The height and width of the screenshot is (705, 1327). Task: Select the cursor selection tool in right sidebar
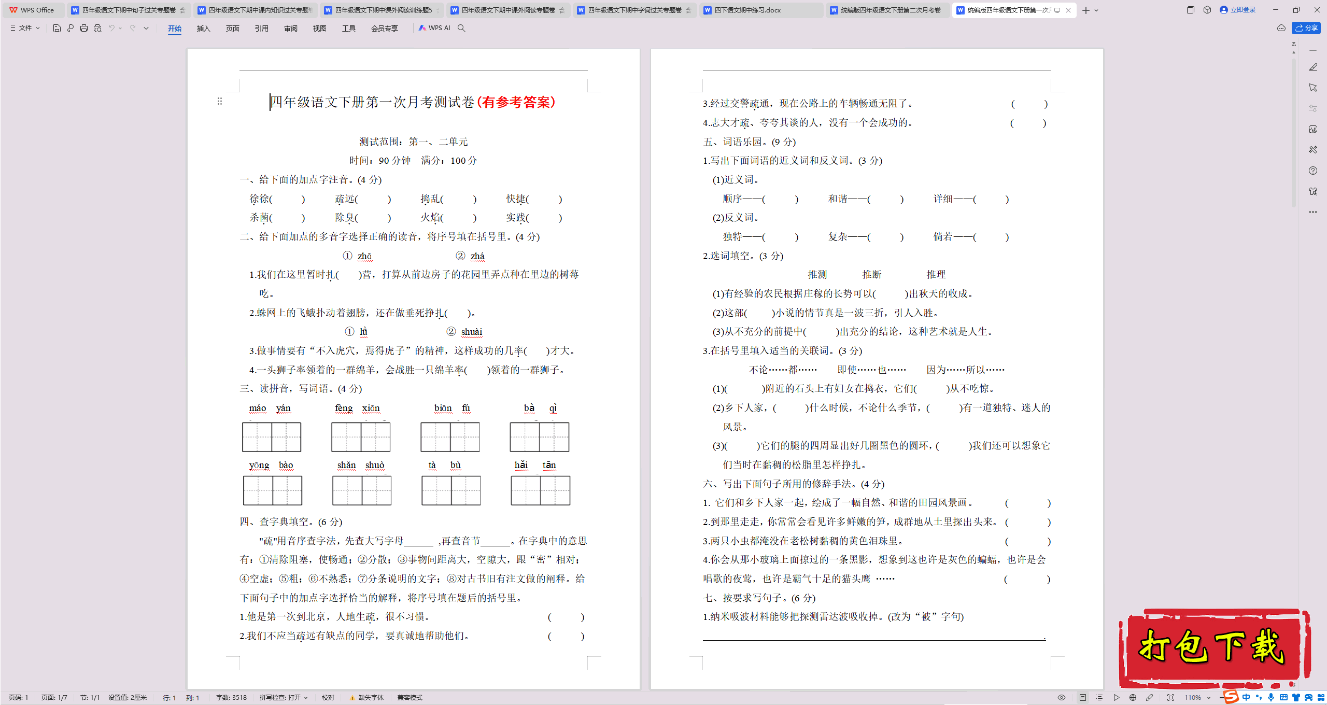click(x=1312, y=88)
